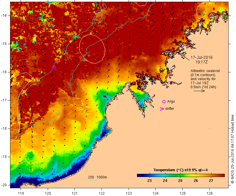Click the longitude label 126
236x196 pixels.
tap(210, 193)
